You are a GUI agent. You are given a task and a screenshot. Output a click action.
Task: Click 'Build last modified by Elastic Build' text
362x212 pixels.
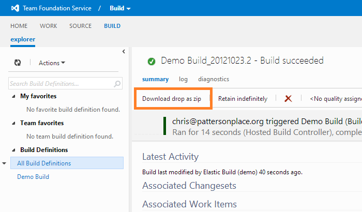(x=222, y=172)
